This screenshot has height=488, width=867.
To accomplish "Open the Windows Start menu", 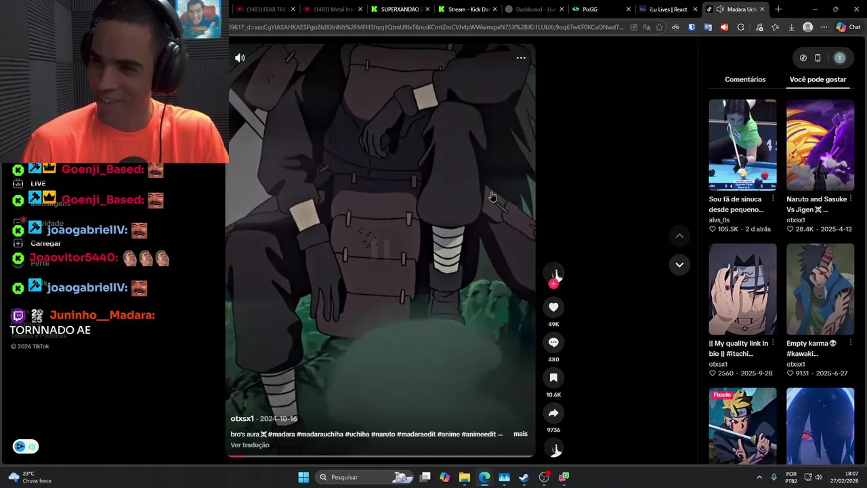I will [303, 477].
